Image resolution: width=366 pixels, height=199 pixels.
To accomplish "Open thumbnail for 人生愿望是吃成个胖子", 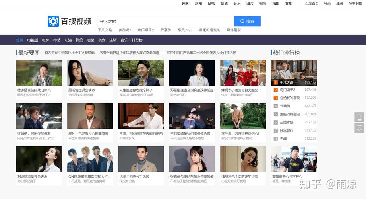I will (x=141, y=73).
